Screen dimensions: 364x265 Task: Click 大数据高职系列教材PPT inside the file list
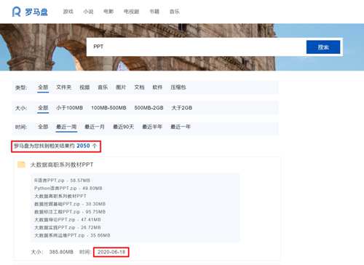coord(60,196)
